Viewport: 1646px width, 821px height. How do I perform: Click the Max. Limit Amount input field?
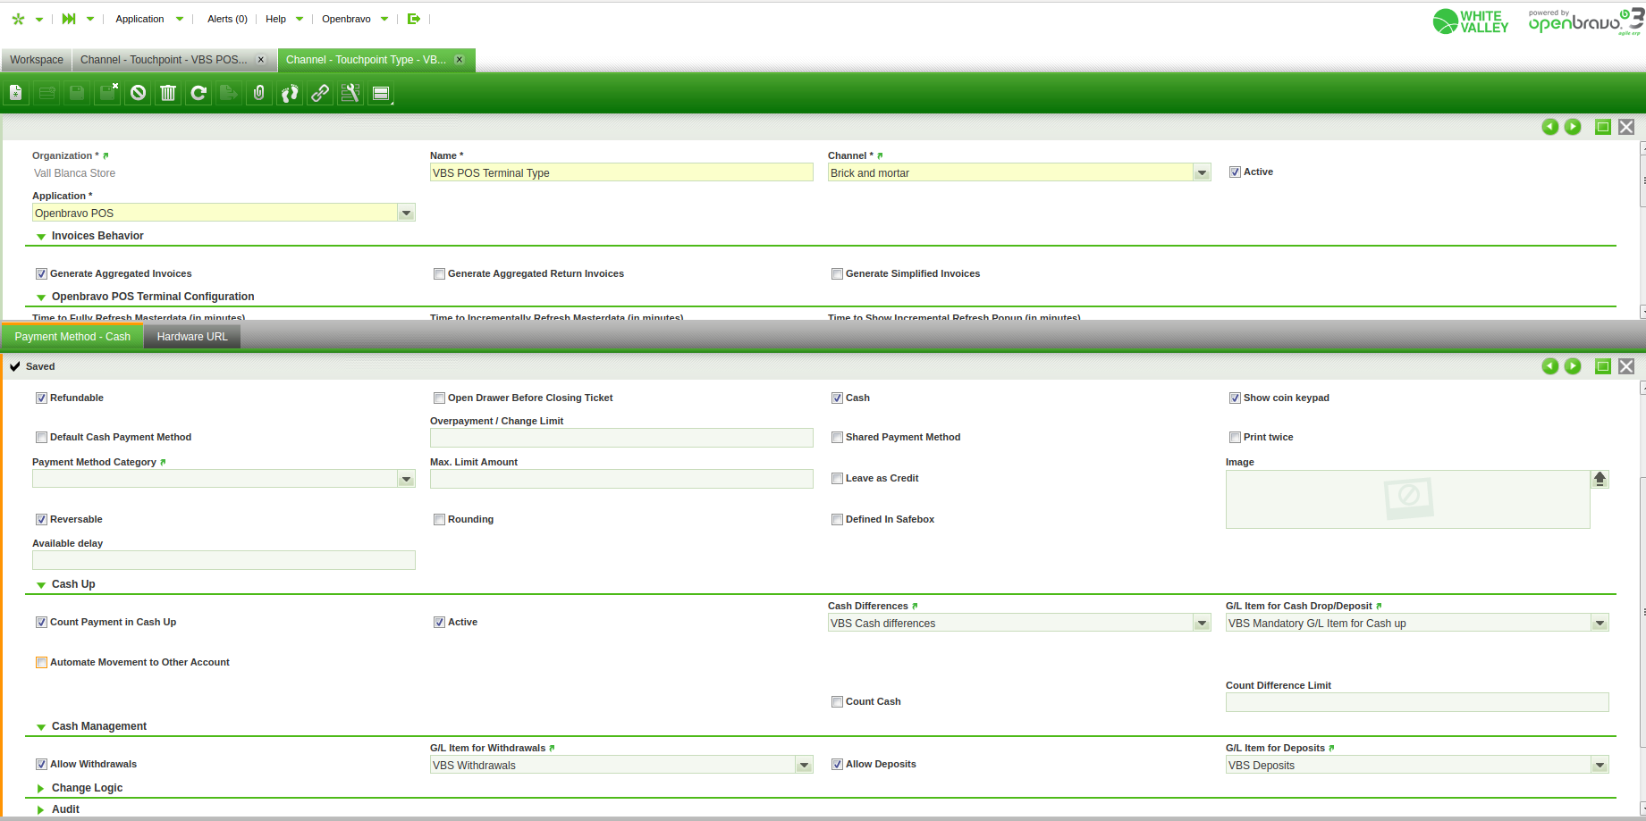[x=620, y=480]
